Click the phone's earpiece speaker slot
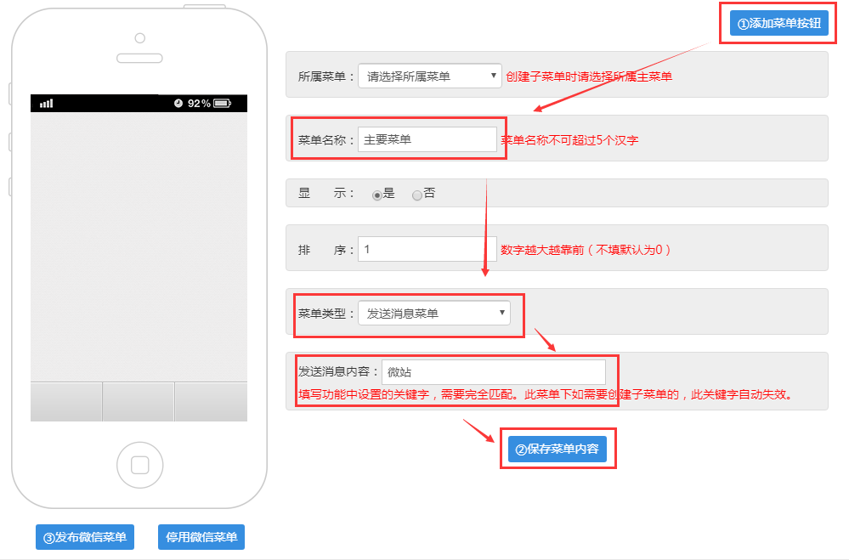 139,59
